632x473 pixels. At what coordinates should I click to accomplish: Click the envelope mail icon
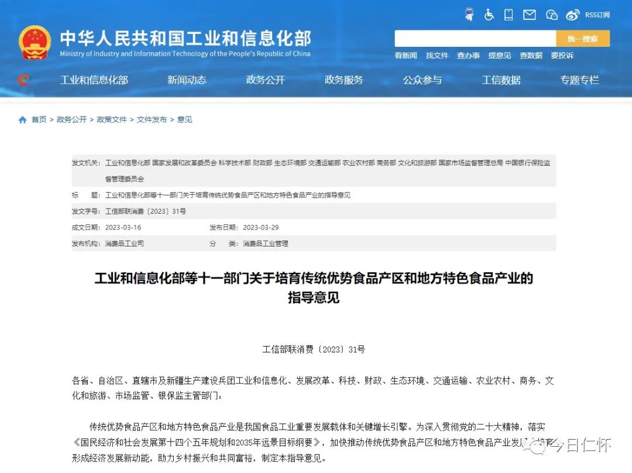(529, 15)
